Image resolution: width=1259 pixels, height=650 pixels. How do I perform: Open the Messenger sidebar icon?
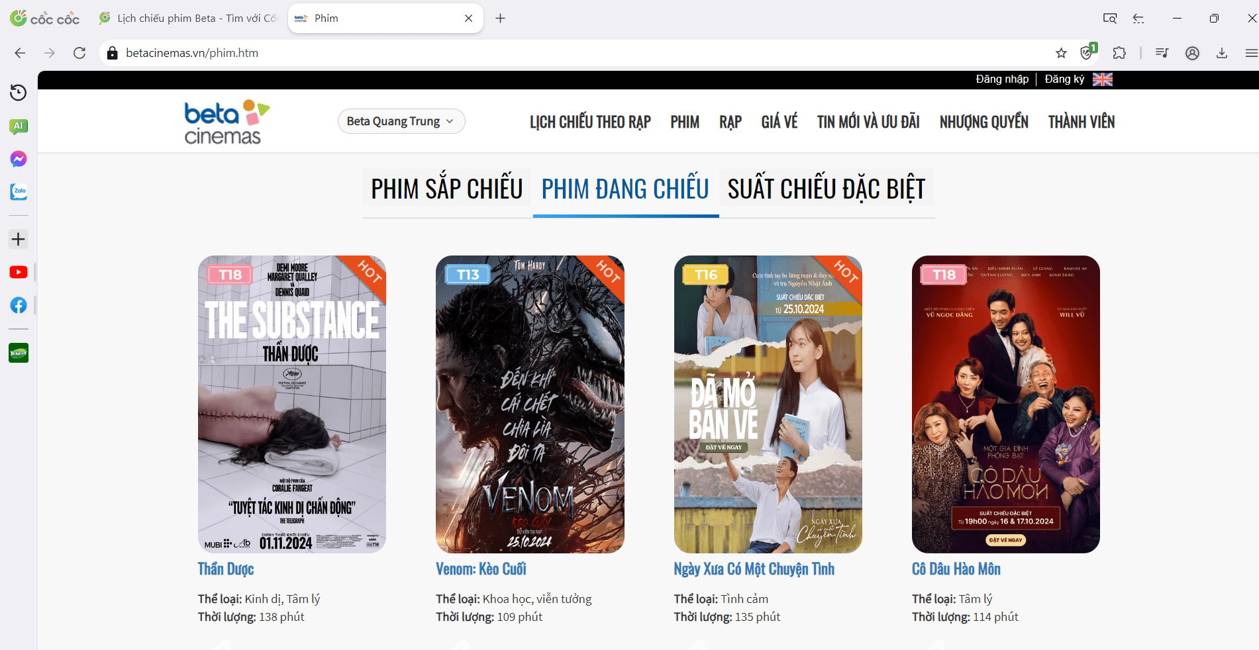(19, 159)
